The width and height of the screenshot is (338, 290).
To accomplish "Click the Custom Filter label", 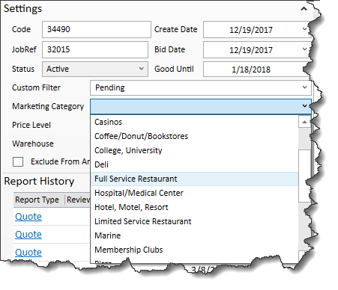I will [x=36, y=87].
